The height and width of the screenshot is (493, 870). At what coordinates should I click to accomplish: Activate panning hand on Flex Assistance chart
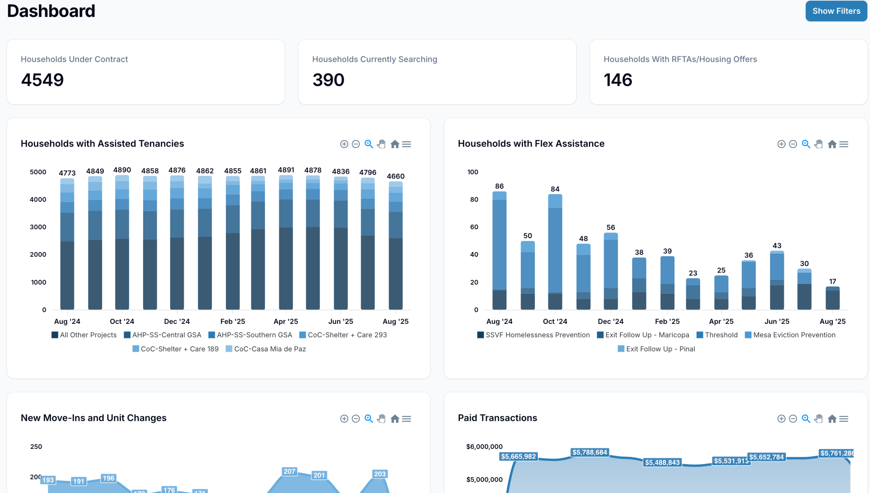tap(818, 144)
